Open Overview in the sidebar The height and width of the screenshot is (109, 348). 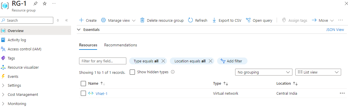tap(36, 31)
